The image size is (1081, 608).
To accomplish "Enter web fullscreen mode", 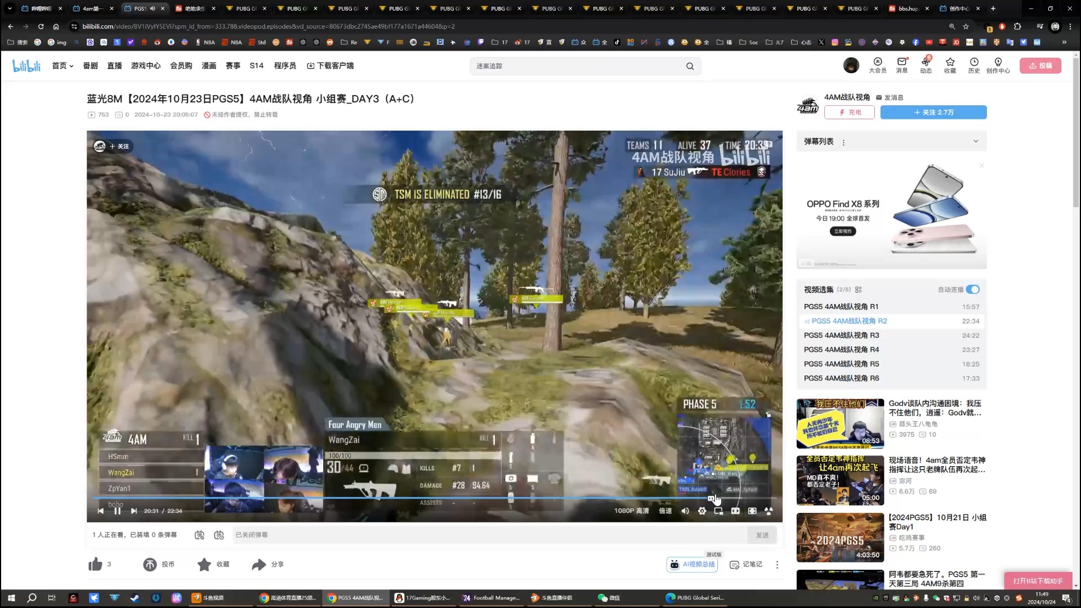I will pos(752,511).
